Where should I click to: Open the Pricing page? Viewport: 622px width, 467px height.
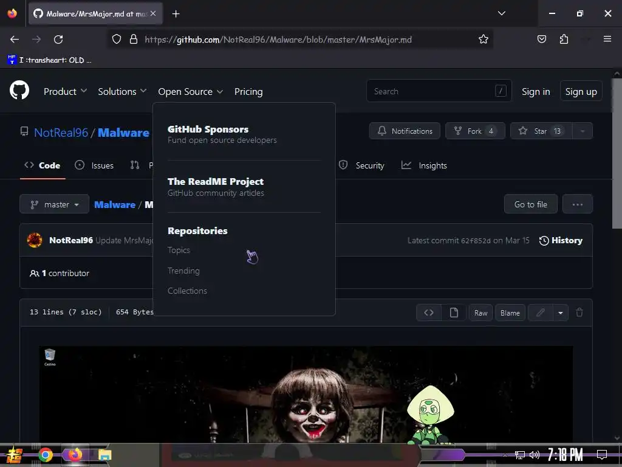coord(248,92)
